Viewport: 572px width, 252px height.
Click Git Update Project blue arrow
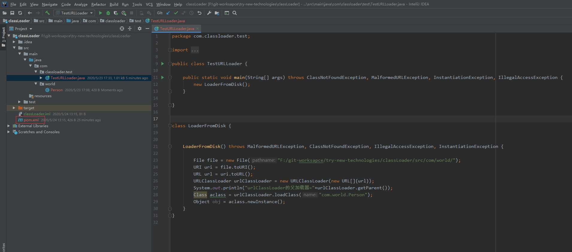168,13
